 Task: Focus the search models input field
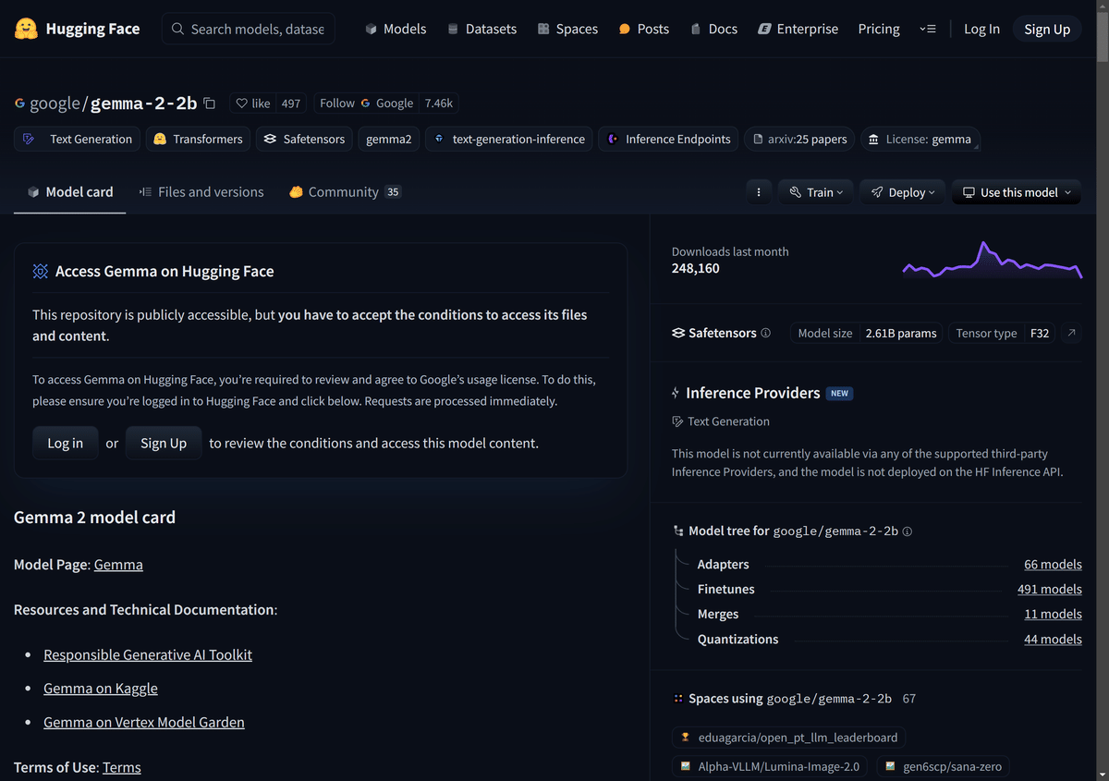[x=249, y=29]
